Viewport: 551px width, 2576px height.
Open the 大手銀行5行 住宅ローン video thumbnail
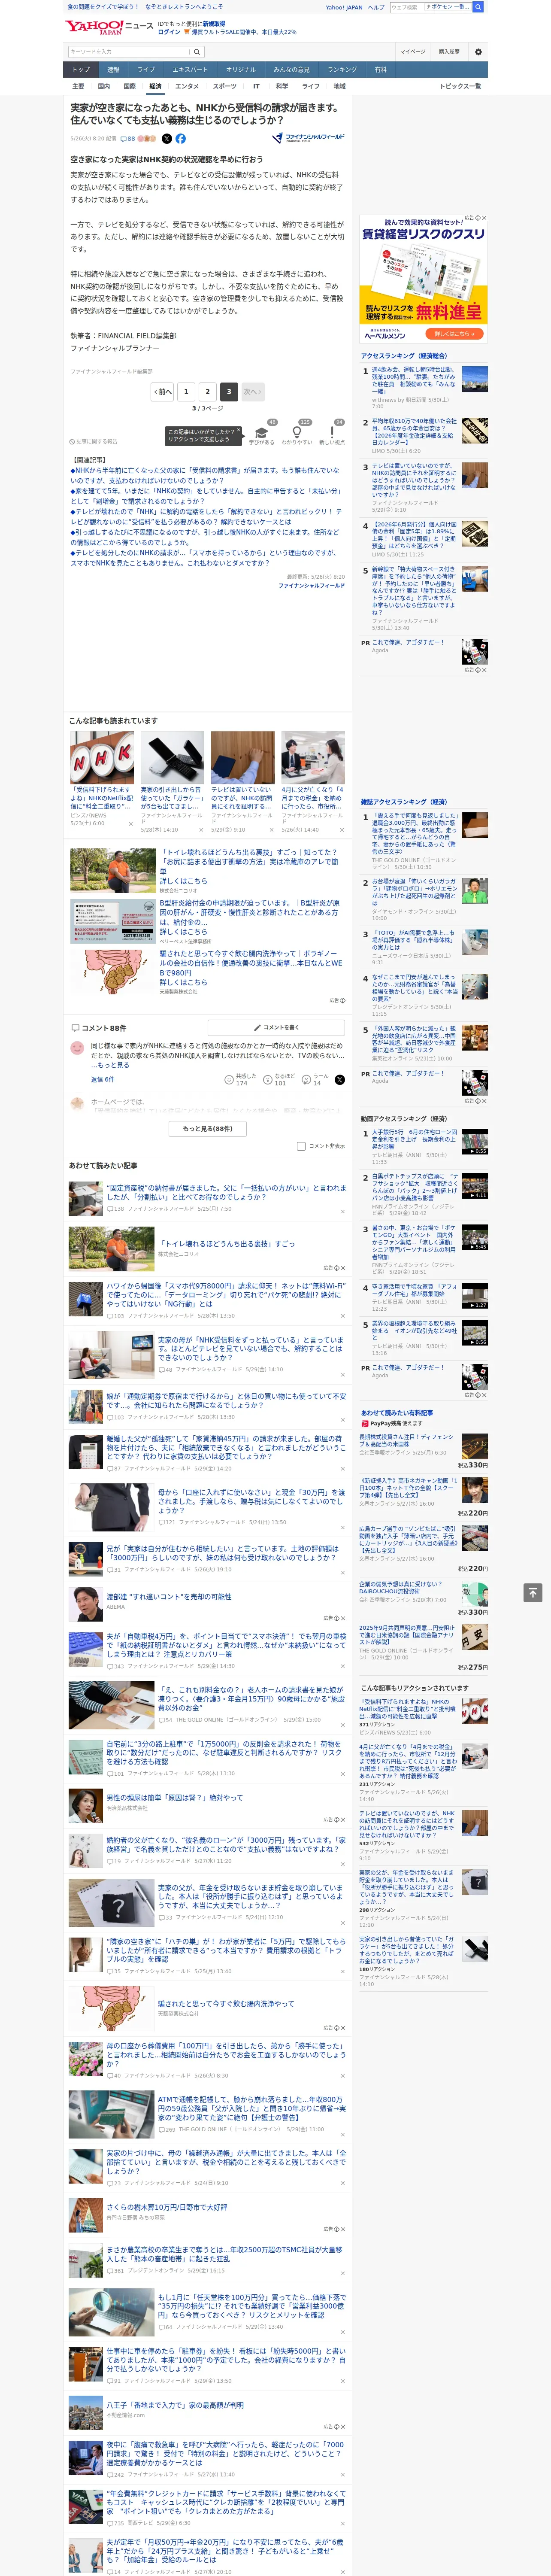click(x=475, y=1142)
